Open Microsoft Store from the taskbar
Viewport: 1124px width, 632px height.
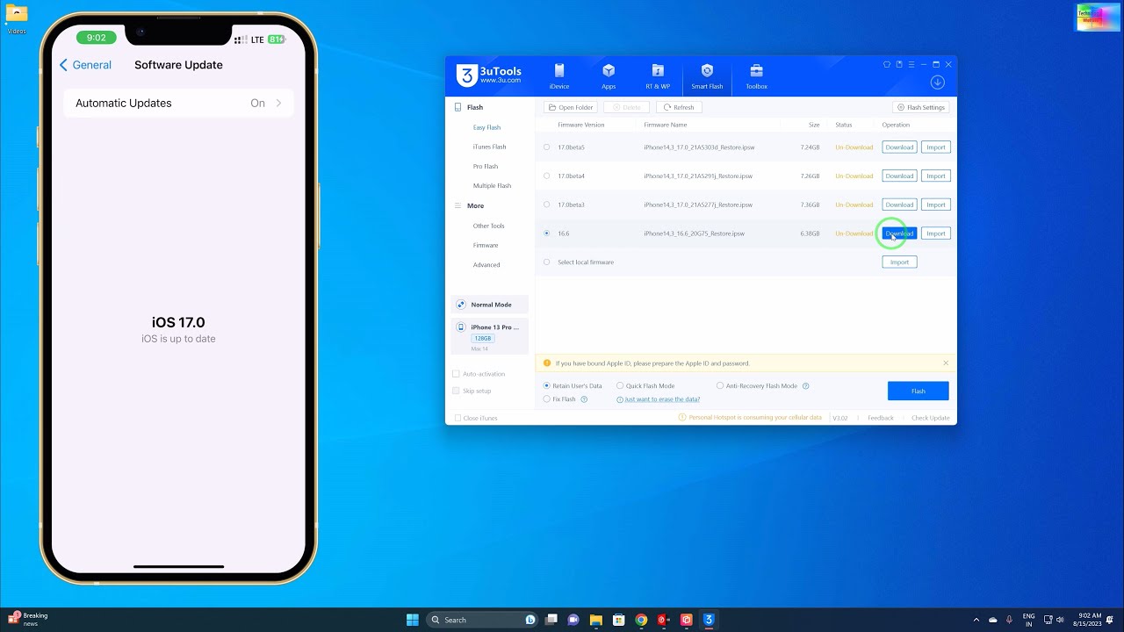pos(618,620)
